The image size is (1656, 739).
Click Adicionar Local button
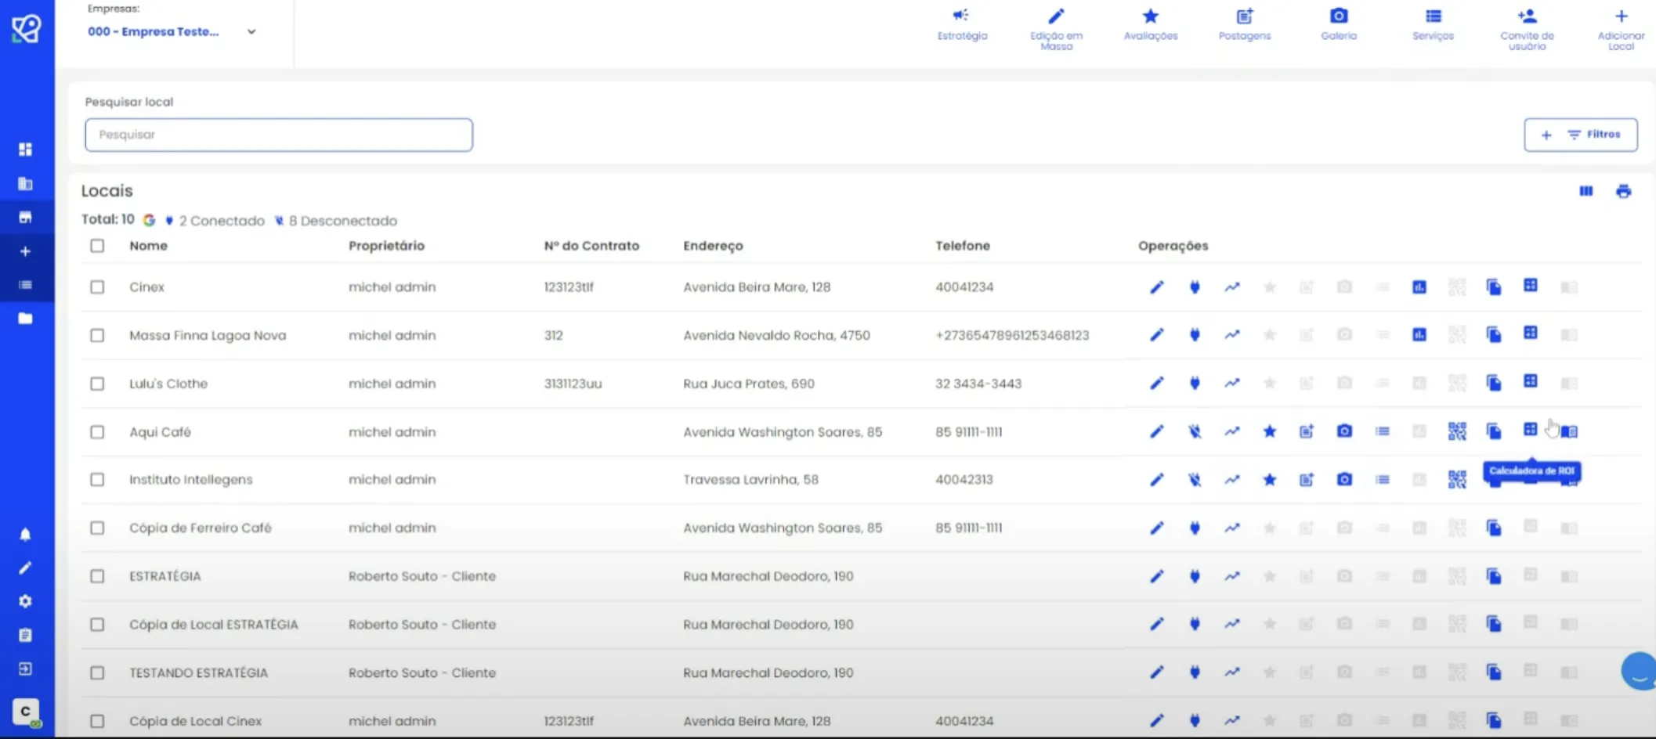click(x=1621, y=29)
